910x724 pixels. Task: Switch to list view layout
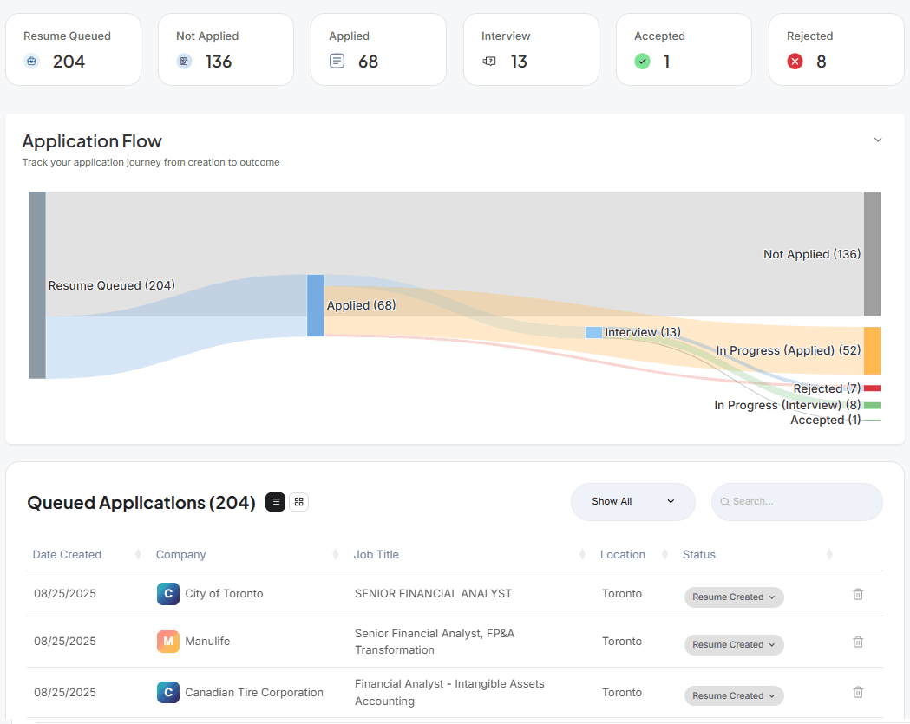[x=275, y=502]
